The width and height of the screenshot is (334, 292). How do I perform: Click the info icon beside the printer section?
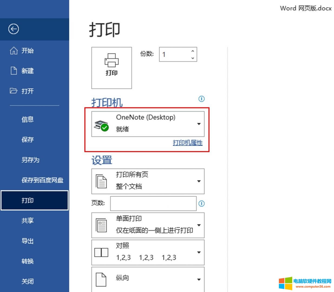click(x=201, y=99)
